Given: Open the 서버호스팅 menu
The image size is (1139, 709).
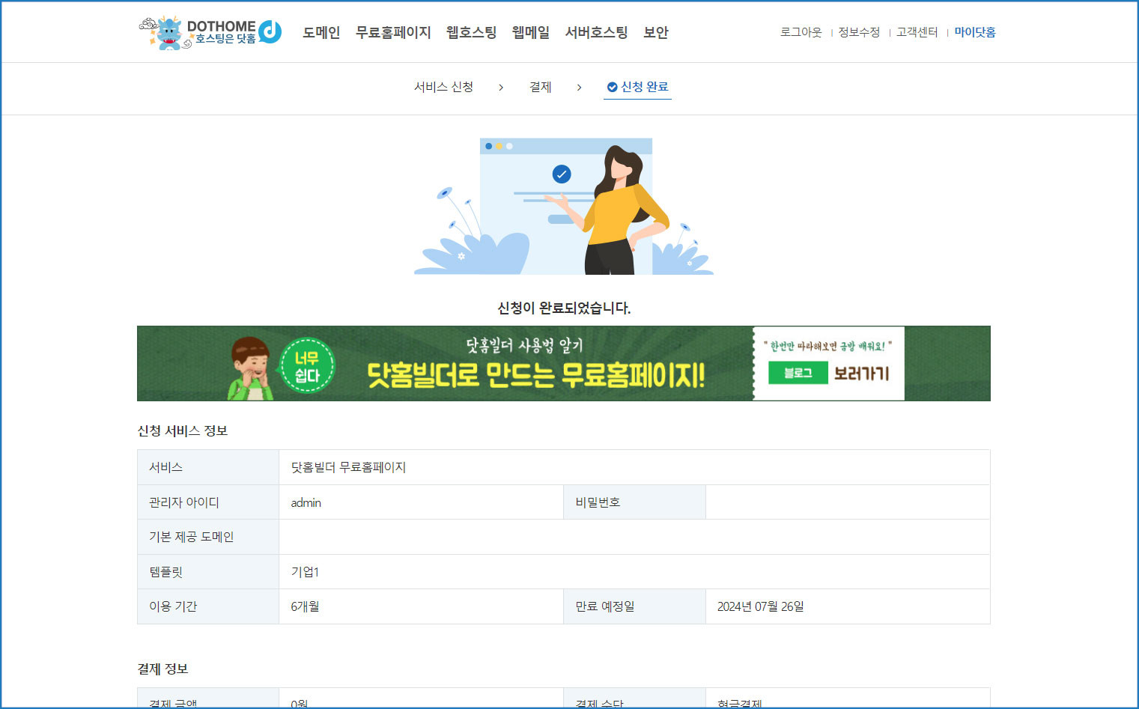Looking at the screenshot, I should tap(596, 32).
